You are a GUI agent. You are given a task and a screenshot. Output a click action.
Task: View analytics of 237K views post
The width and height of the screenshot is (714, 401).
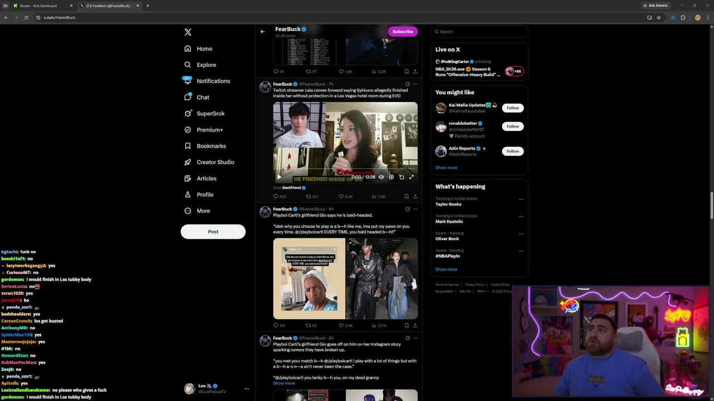click(x=379, y=325)
